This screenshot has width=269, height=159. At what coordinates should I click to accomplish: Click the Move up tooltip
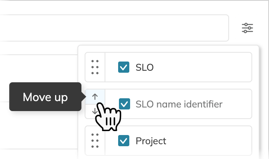click(x=45, y=97)
